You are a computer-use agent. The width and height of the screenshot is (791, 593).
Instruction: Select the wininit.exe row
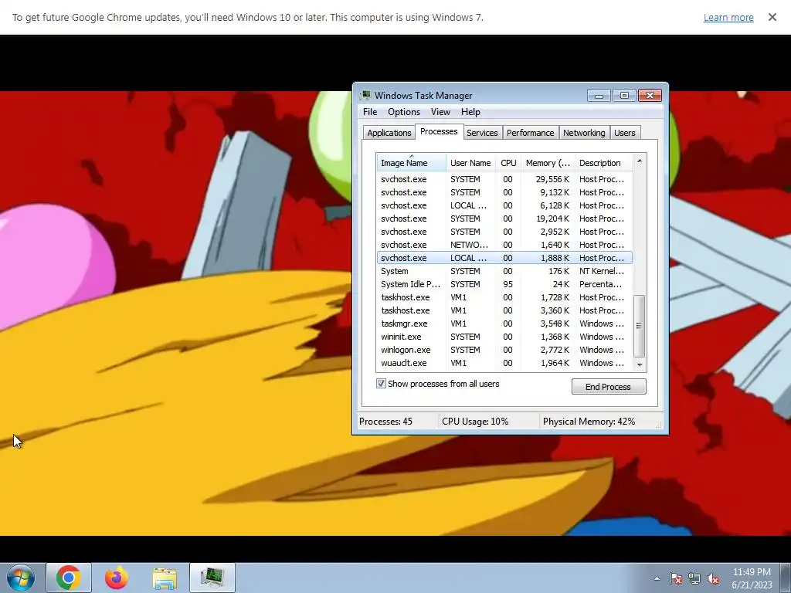(x=504, y=337)
